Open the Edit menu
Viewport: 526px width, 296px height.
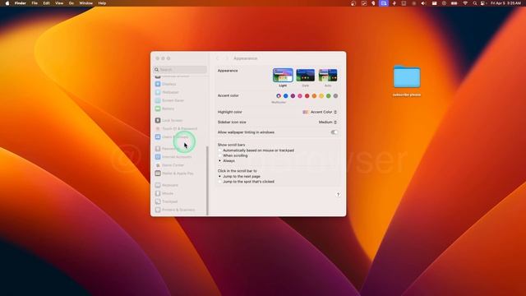coord(46,3)
